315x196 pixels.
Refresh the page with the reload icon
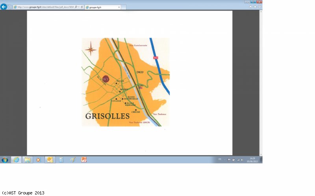pyautogui.click(x=82, y=7)
